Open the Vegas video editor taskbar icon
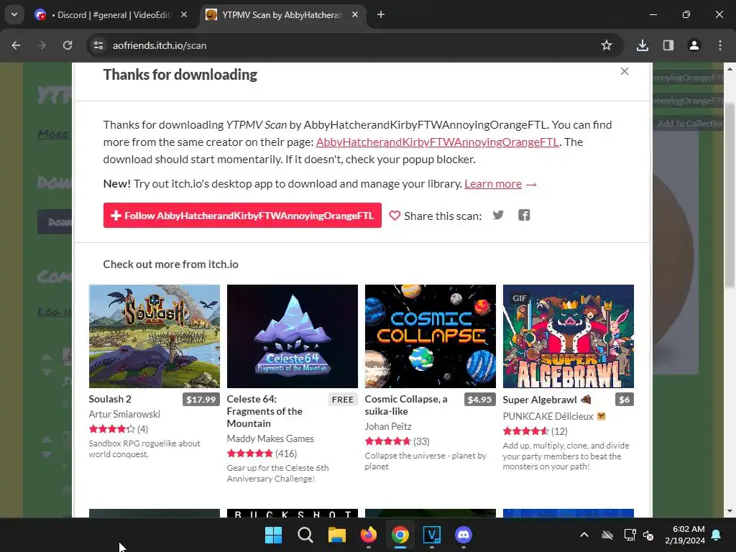Screen dimensions: 736x552 (x=432, y=535)
